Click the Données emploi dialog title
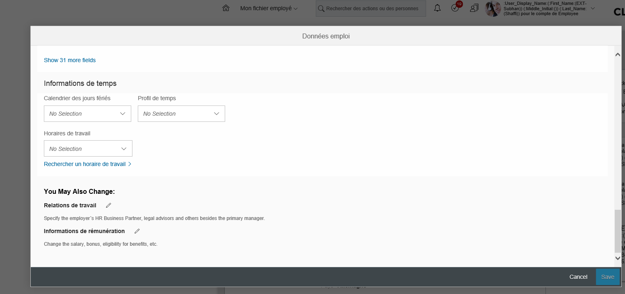Image resolution: width=625 pixels, height=294 pixels. [x=326, y=36]
